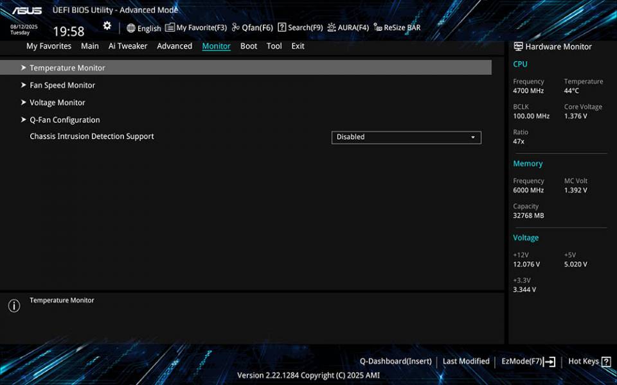Click the info icon near Temperature Monitor description
The image size is (617, 385).
pyautogui.click(x=13, y=305)
